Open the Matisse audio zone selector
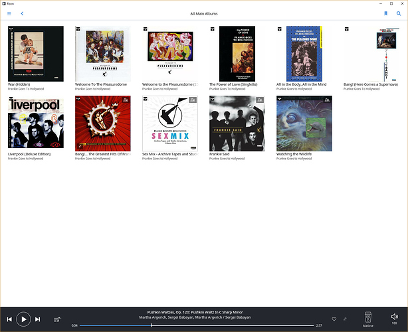The height and width of the screenshot is (332, 408). (367, 319)
